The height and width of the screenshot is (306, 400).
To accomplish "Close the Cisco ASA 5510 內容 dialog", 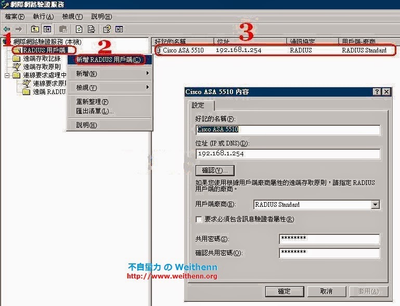I will coord(386,92).
